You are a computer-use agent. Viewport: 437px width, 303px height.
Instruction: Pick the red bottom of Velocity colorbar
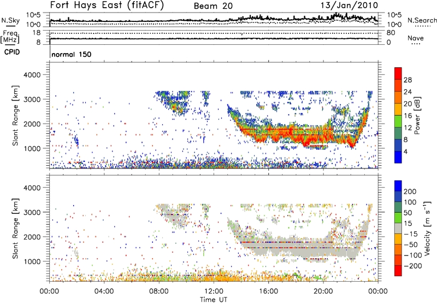398,271
